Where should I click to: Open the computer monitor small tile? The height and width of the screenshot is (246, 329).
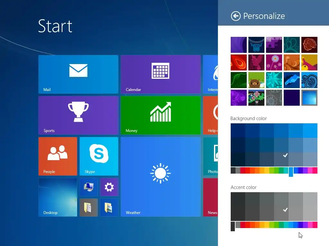pyautogui.click(x=89, y=187)
